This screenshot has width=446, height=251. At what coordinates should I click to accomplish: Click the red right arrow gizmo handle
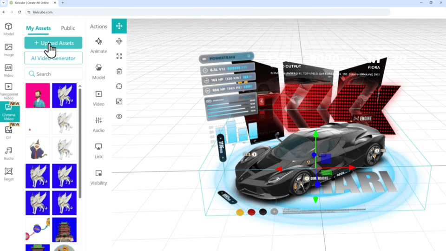(x=352, y=168)
